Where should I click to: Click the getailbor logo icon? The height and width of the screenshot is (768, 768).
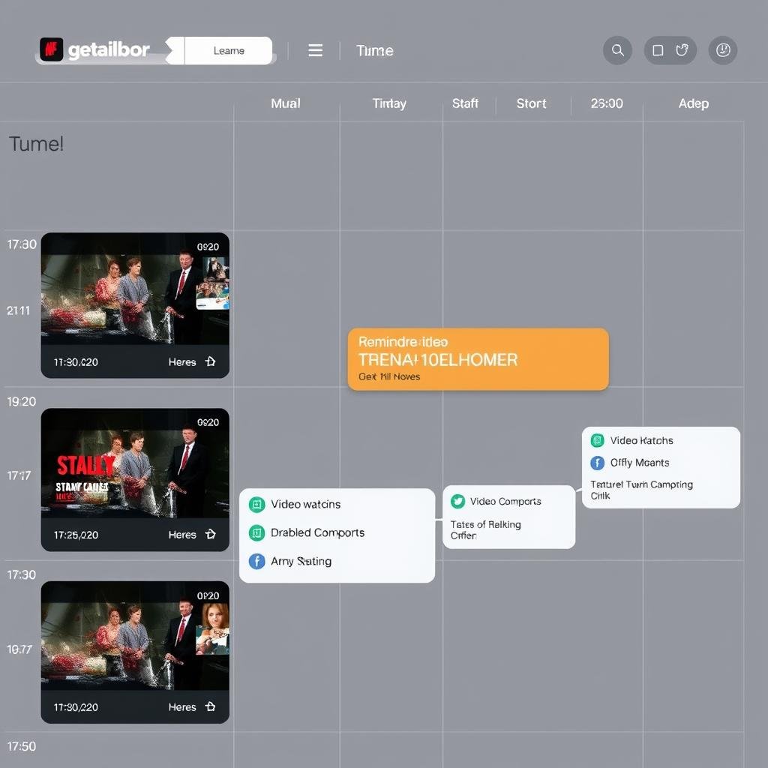pyautogui.click(x=52, y=50)
